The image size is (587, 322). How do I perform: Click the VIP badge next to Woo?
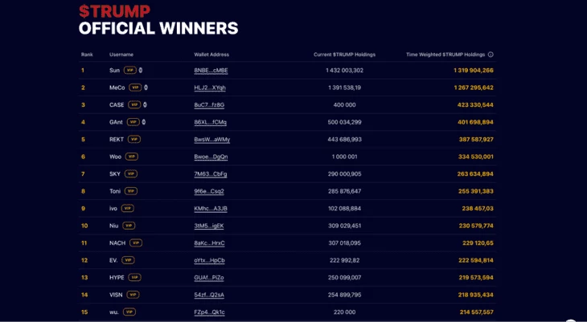tap(131, 157)
